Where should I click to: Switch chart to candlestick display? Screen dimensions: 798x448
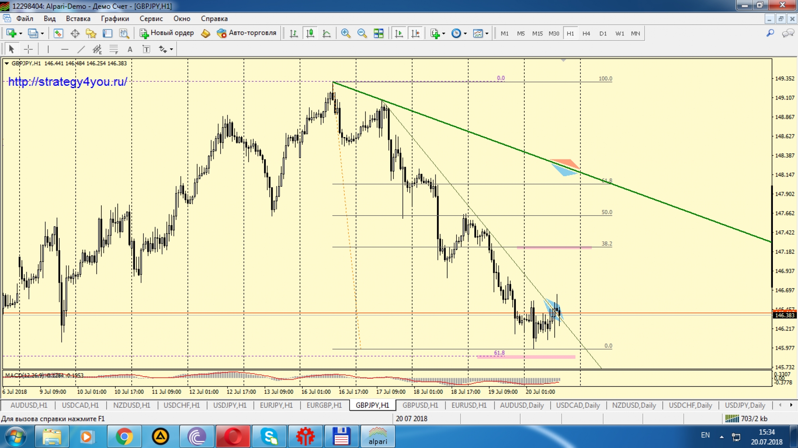(x=310, y=33)
